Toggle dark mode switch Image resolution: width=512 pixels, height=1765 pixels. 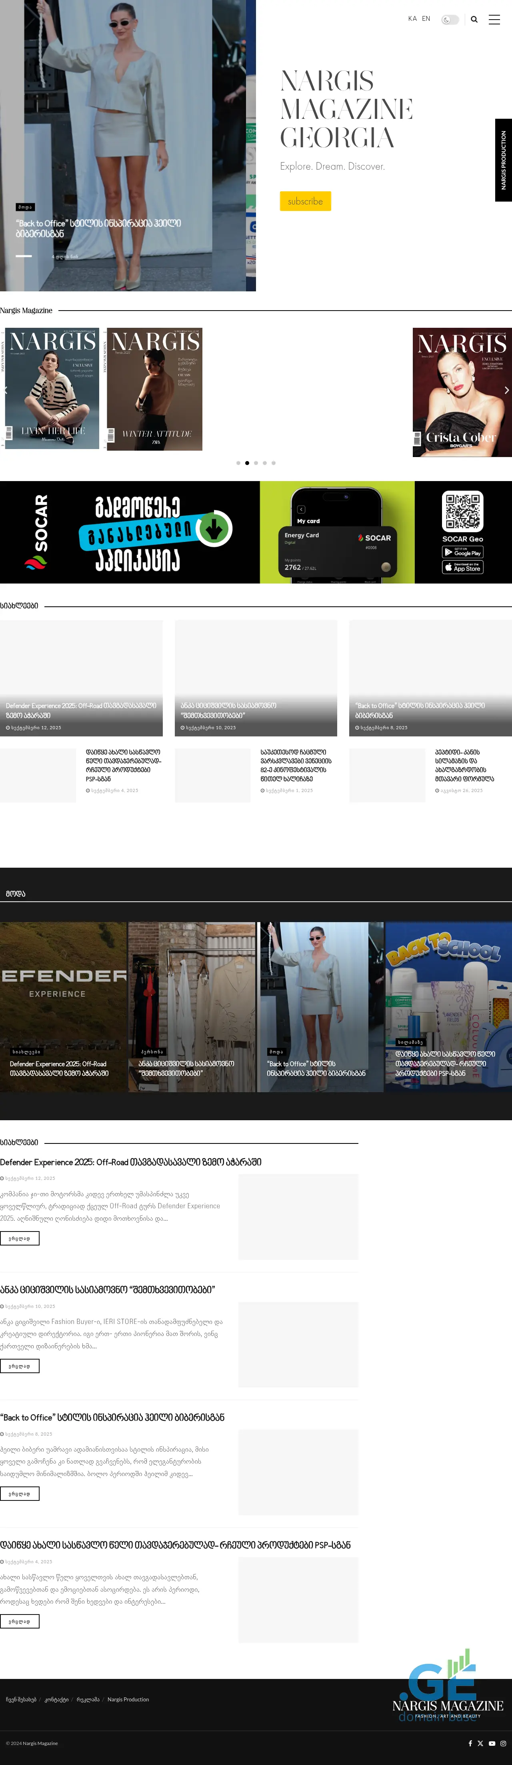[x=450, y=20]
